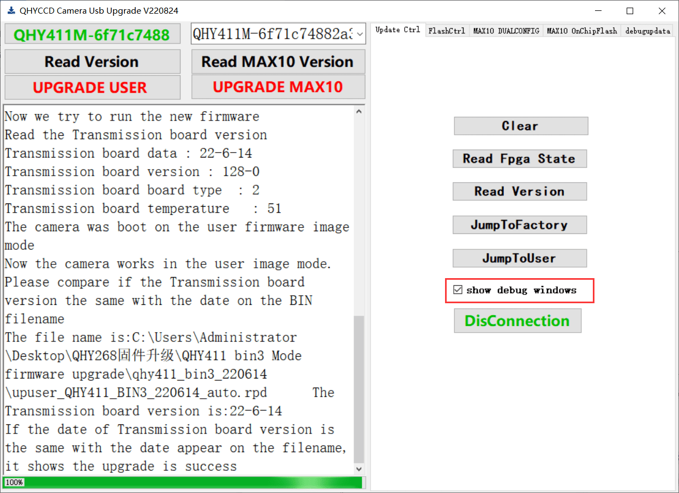Go to the MAX10 OnChipFlash tab
679x493 pixels.
[582, 31]
